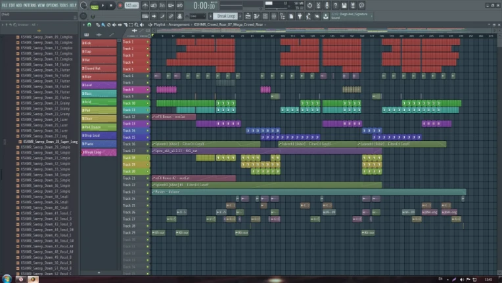Mute Track 13 with its green light
The width and height of the screenshot is (502, 283).
tap(148, 124)
